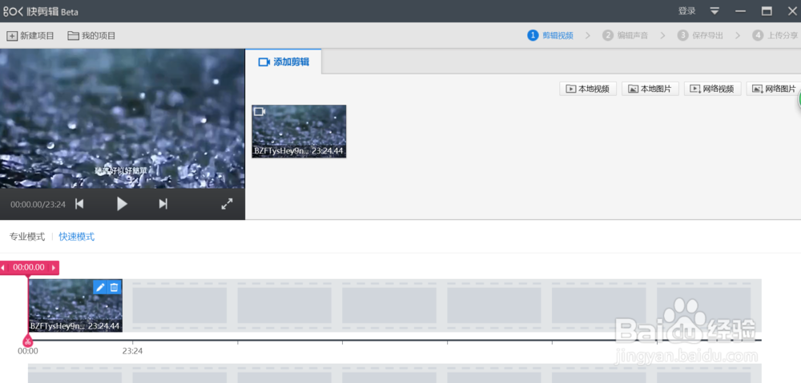Open 我的项目 my projects
Image resolution: width=801 pixels, height=383 pixels.
91,36
